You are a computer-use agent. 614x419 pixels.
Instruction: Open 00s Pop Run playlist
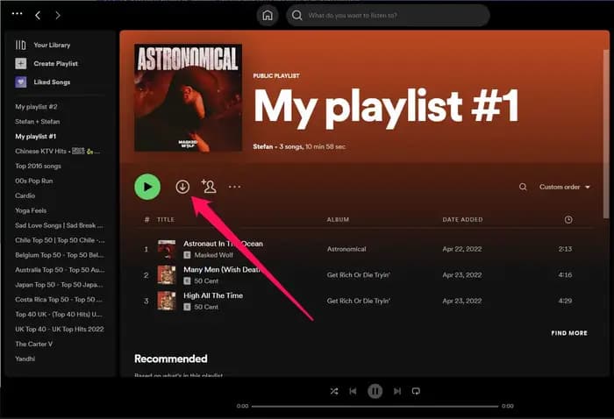tap(33, 181)
